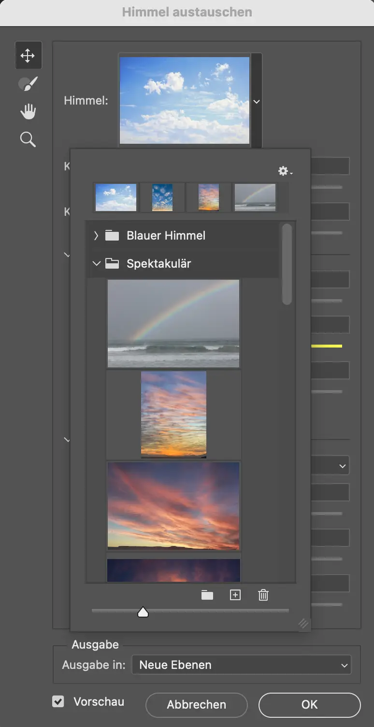Open the sky presets gear menu

coord(285,171)
